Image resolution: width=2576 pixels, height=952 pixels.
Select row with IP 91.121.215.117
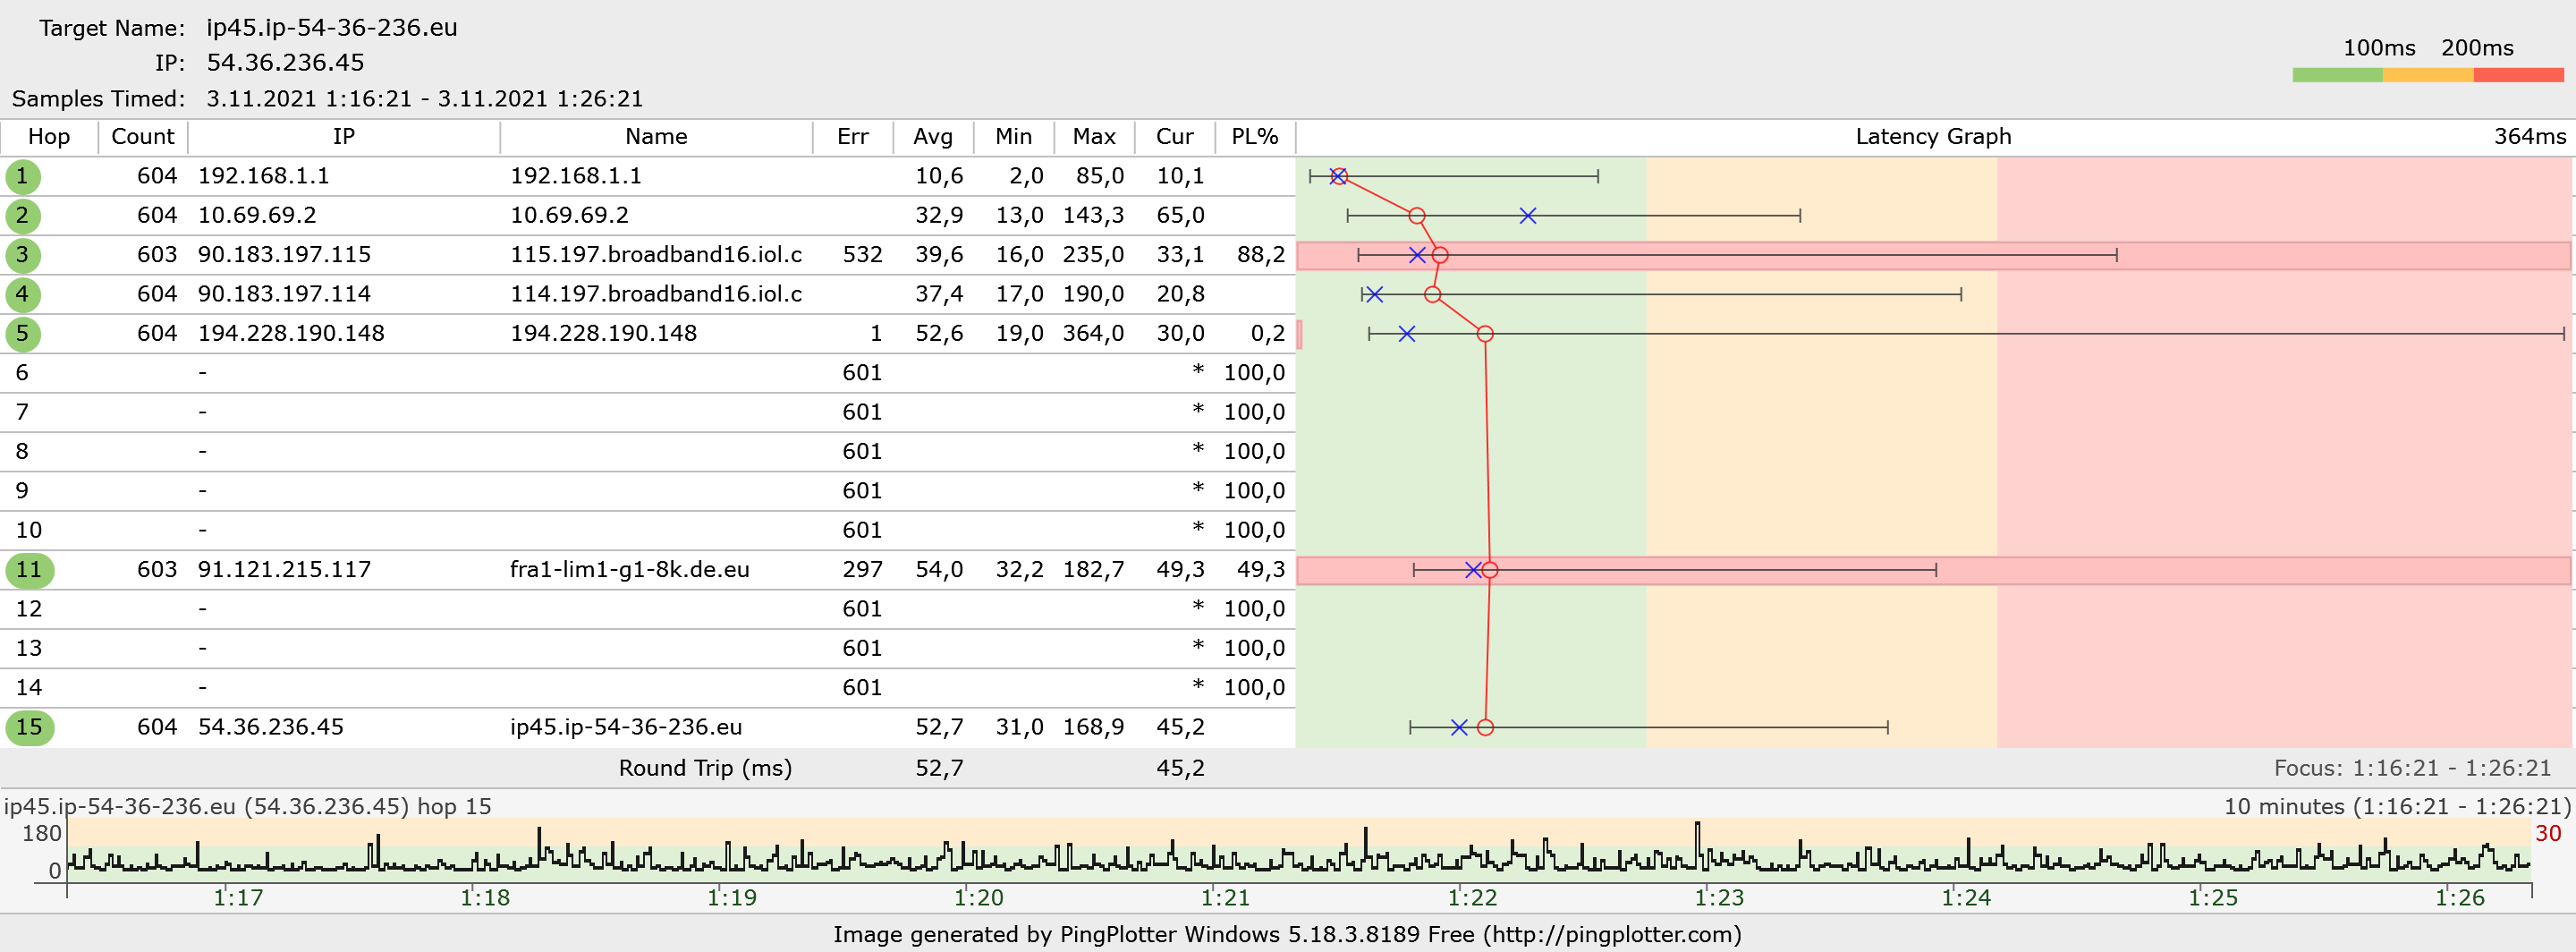click(x=284, y=570)
